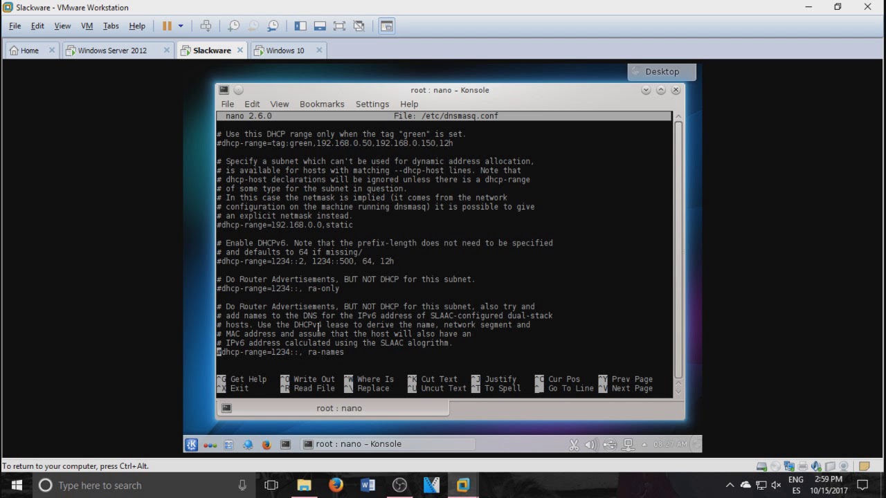The width and height of the screenshot is (886, 498).
Task: Open Konsole's Edit menu
Action: [x=252, y=104]
